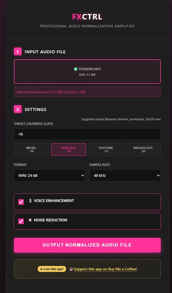Click the muted speaker icon next to Noise Reduction

pyautogui.click(x=30, y=220)
